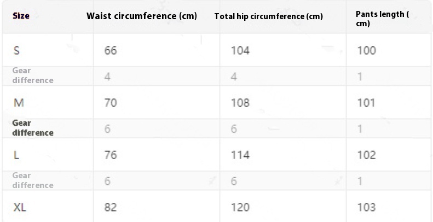This screenshot has width=433, height=222.
Task: Click hip circumference value 104
Action: (x=240, y=51)
